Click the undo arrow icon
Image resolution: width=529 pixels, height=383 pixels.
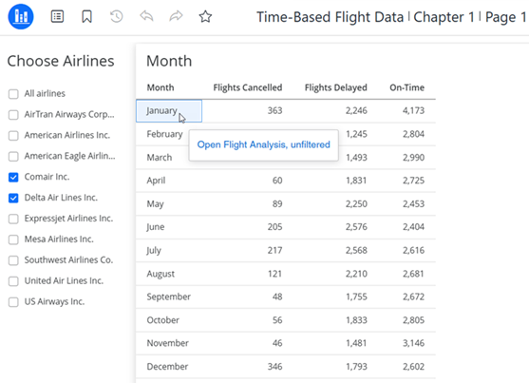click(x=146, y=16)
